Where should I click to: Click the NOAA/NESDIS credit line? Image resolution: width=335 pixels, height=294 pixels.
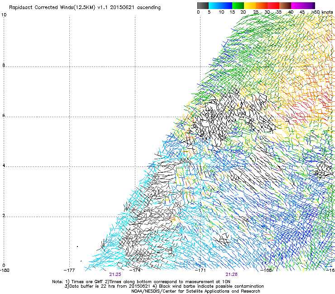coord(196,291)
